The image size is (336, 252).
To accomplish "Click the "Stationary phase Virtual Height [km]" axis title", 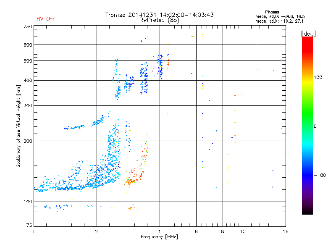I will [18, 126].
